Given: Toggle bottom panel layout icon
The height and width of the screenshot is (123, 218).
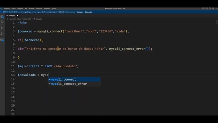Looking at the screenshot, I should click(x=206, y=9).
